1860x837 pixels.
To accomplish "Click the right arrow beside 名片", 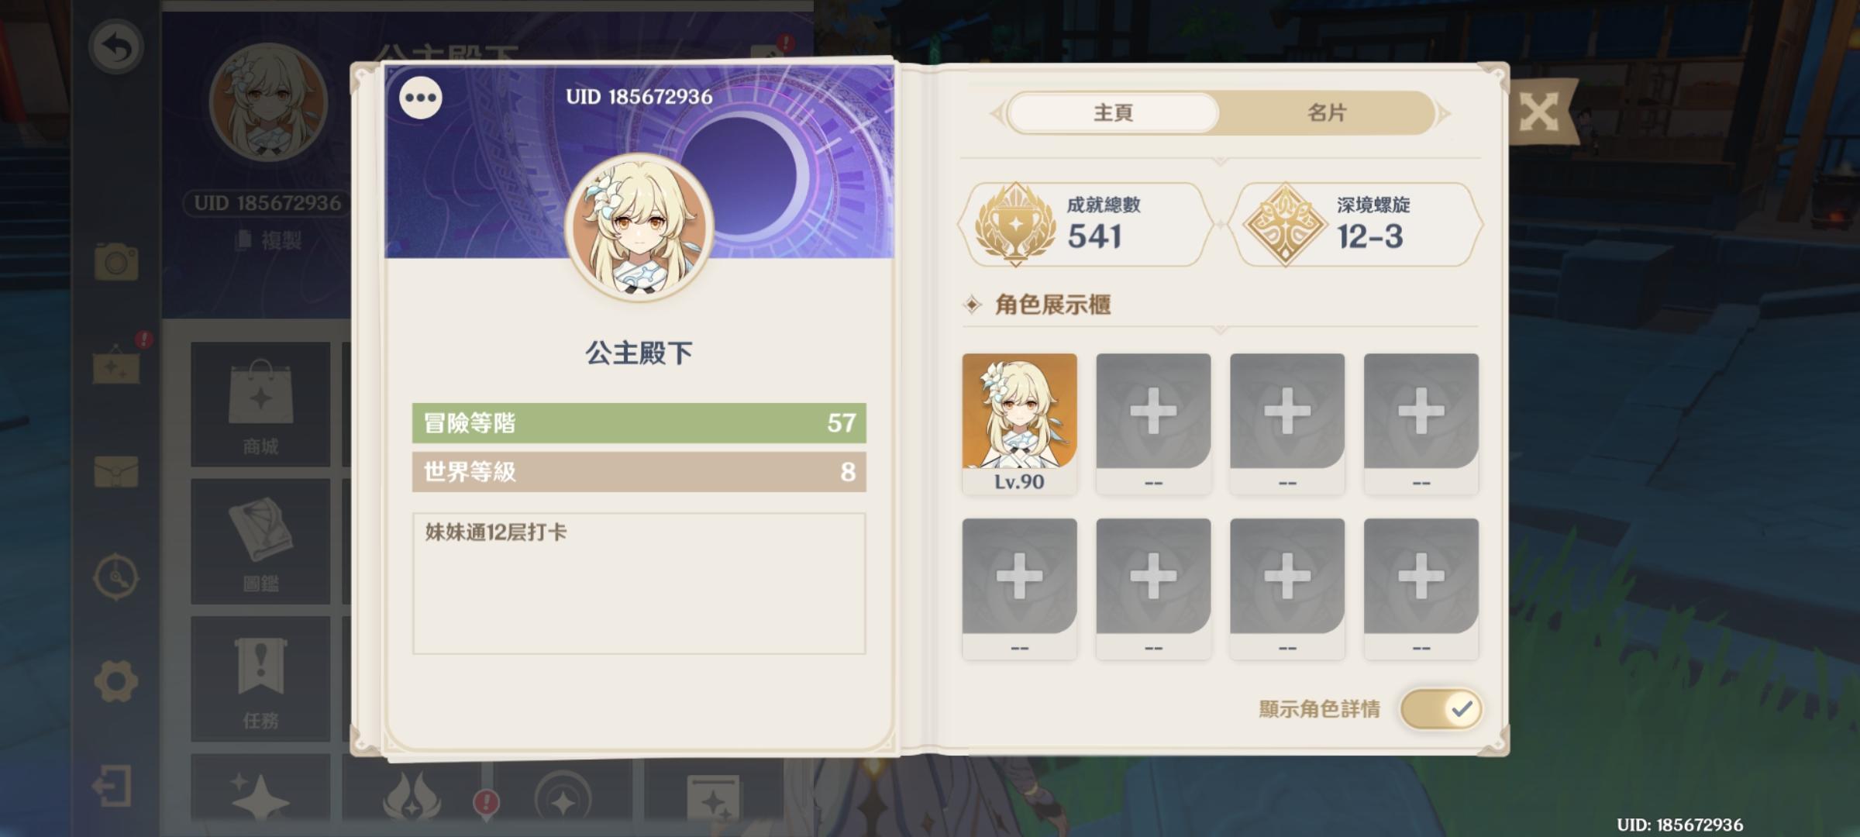I will (1444, 114).
